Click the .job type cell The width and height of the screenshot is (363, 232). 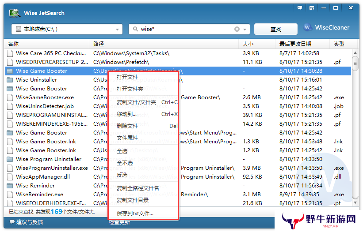(x=338, y=106)
